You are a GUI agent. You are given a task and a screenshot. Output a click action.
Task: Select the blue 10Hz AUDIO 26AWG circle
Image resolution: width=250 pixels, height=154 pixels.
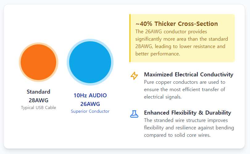(90, 62)
